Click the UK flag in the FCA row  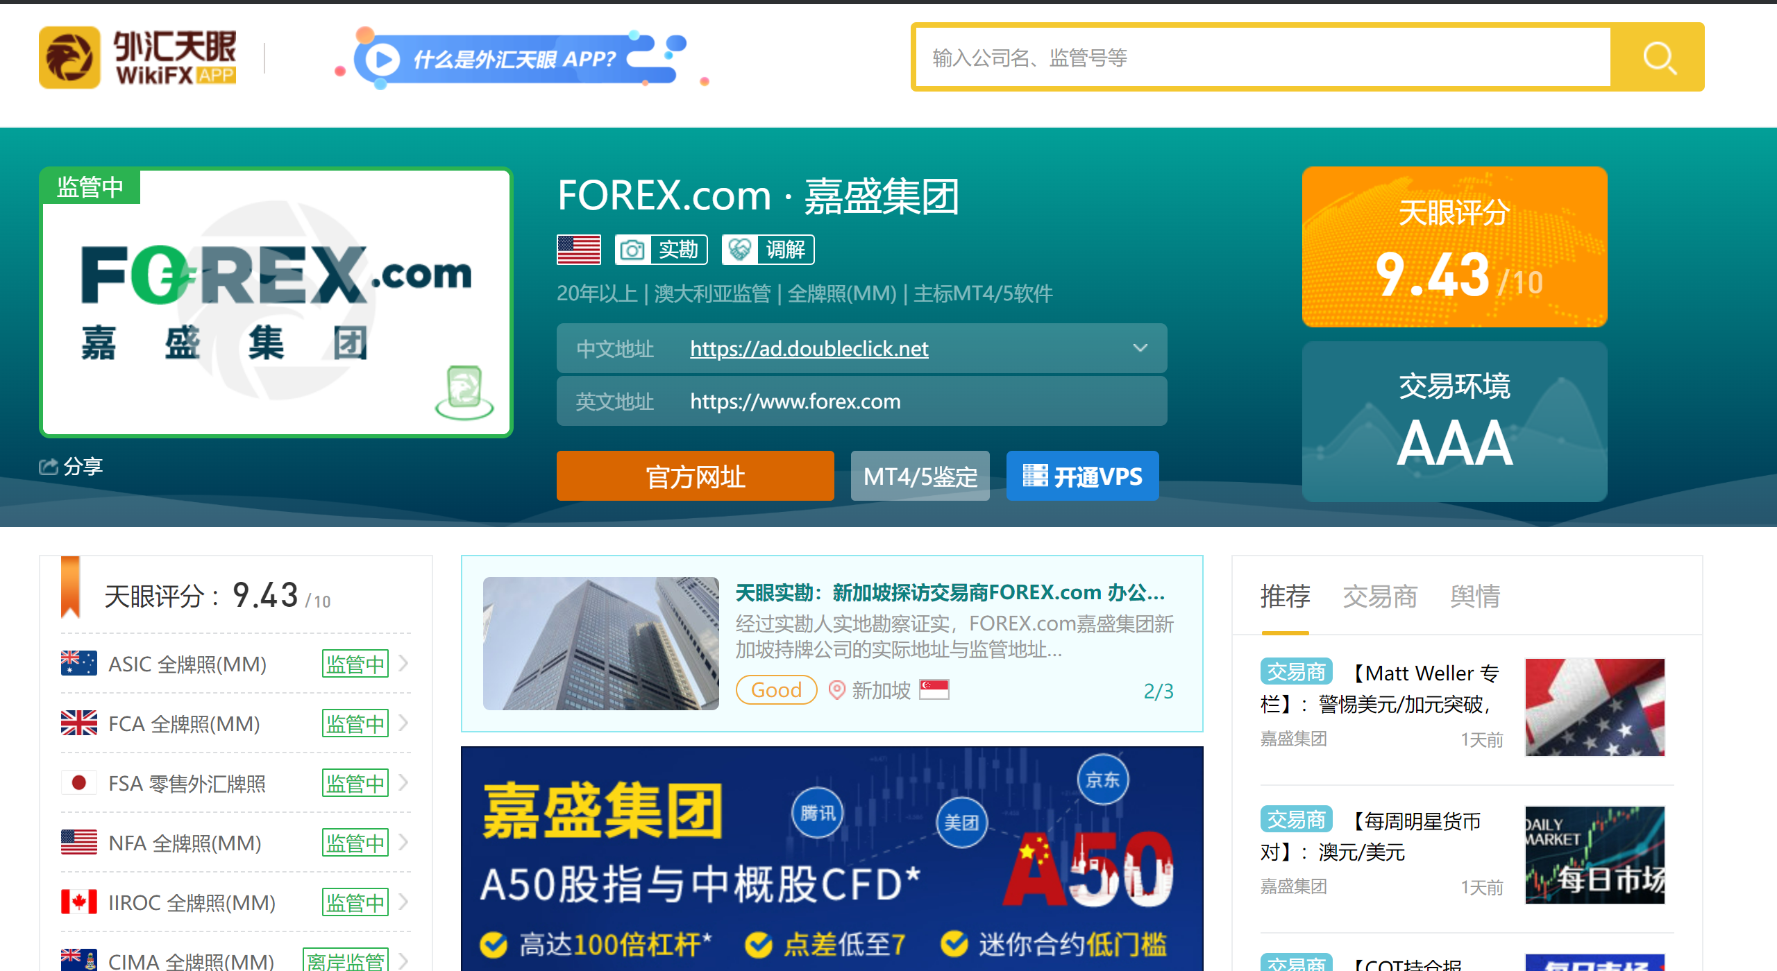(x=79, y=723)
